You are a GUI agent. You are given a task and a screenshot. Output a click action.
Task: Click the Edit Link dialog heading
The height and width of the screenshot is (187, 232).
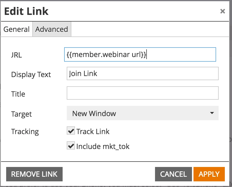tap(26, 11)
